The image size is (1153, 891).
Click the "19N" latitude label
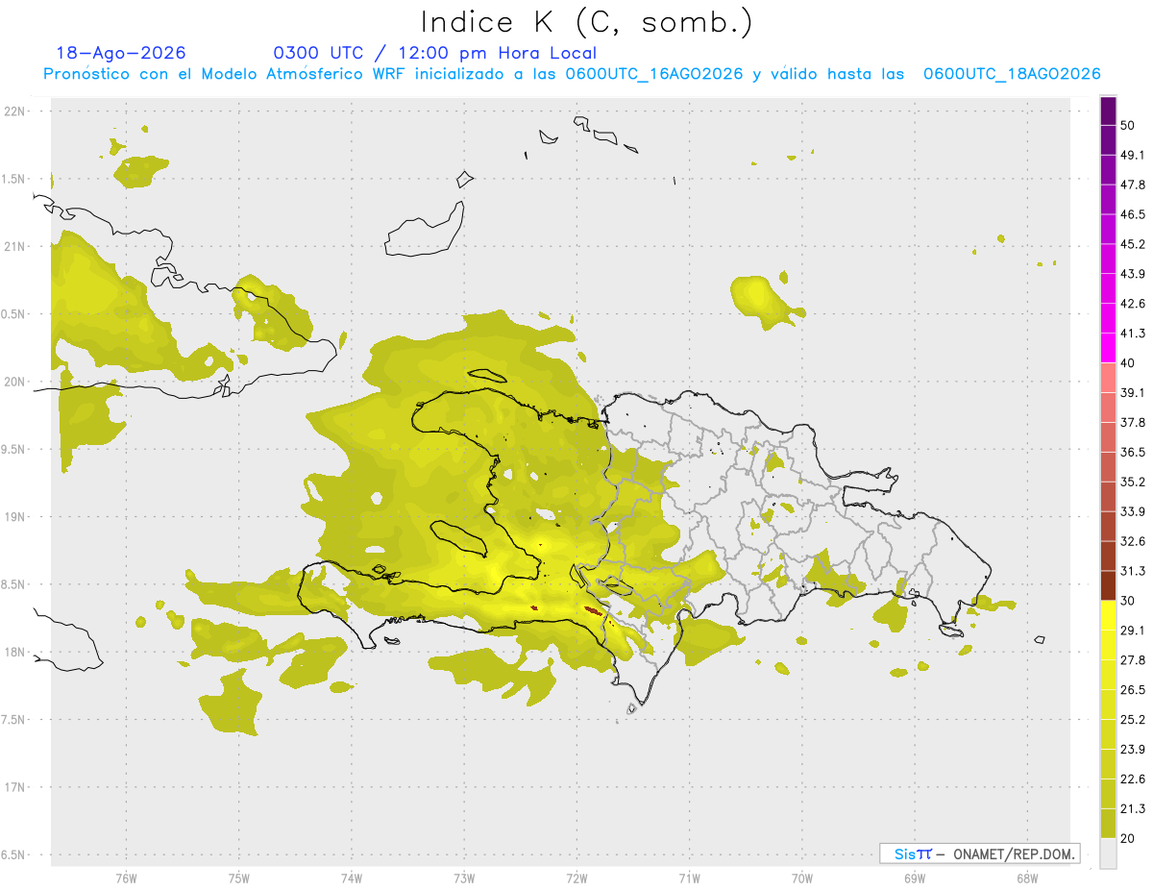tap(15, 517)
